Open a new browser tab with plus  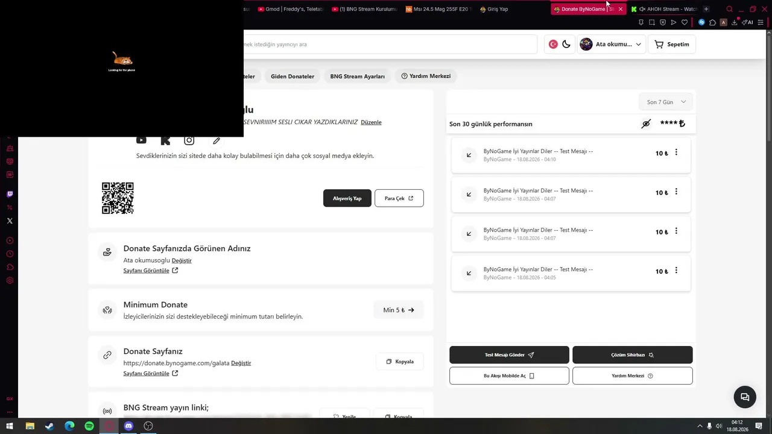(x=706, y=9)
